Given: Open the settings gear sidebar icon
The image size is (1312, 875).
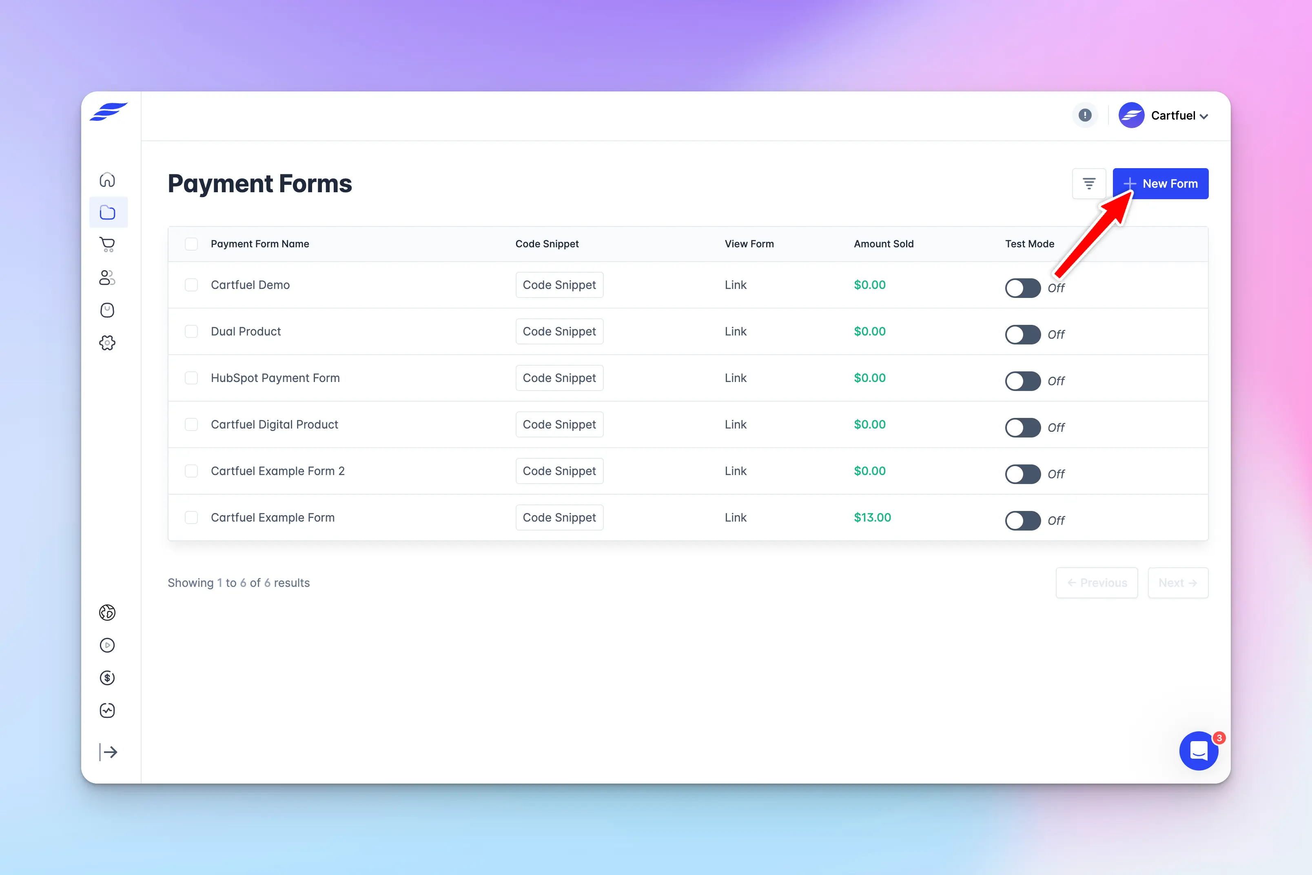Looking at the screenshot, I should (107, 343).
